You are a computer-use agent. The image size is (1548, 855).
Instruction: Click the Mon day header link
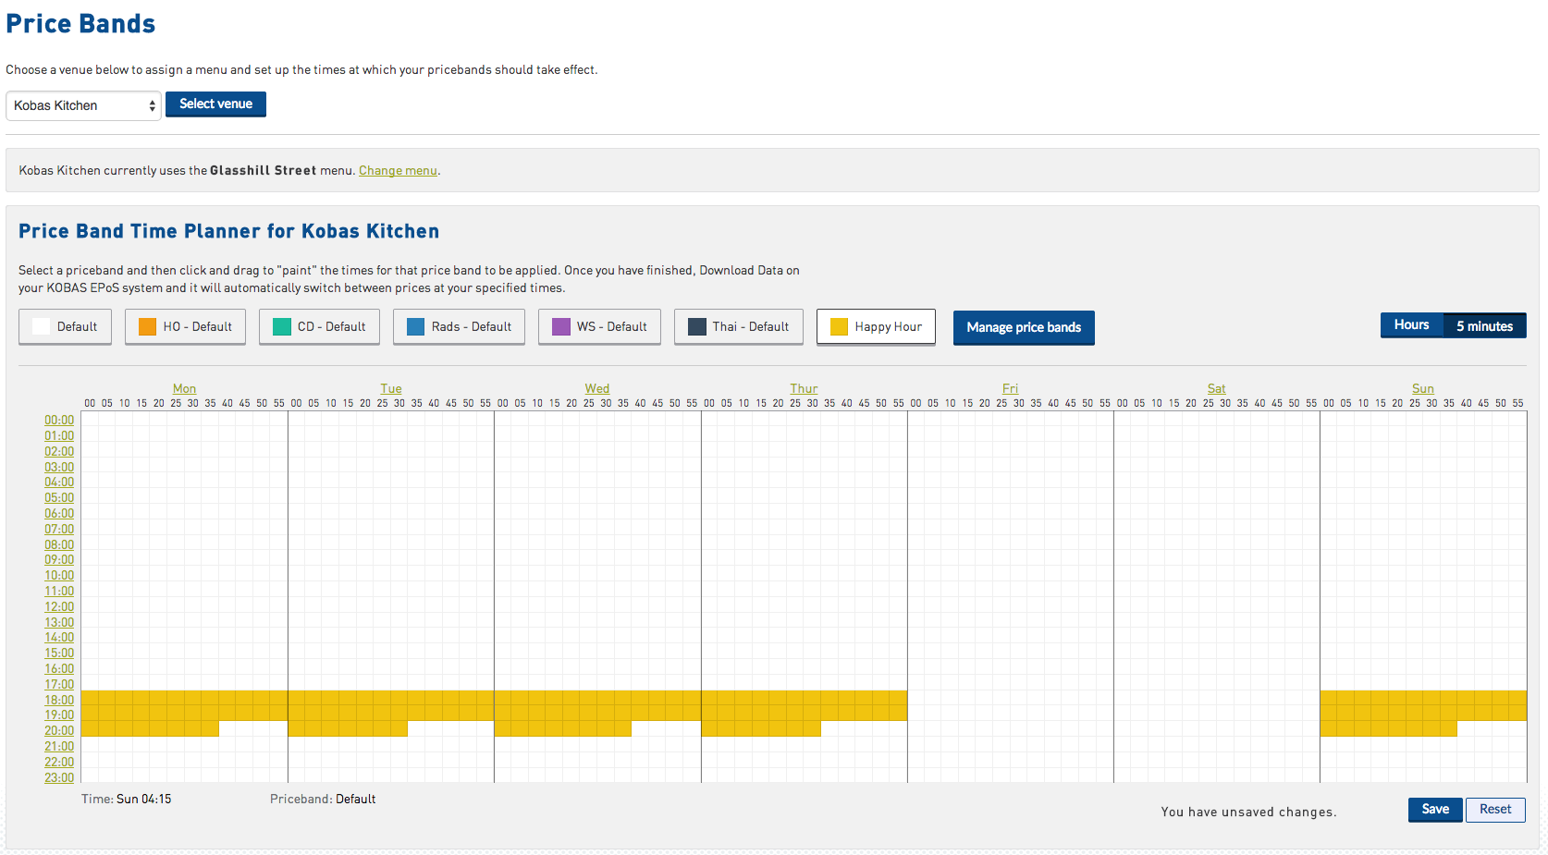click(184, 389)
